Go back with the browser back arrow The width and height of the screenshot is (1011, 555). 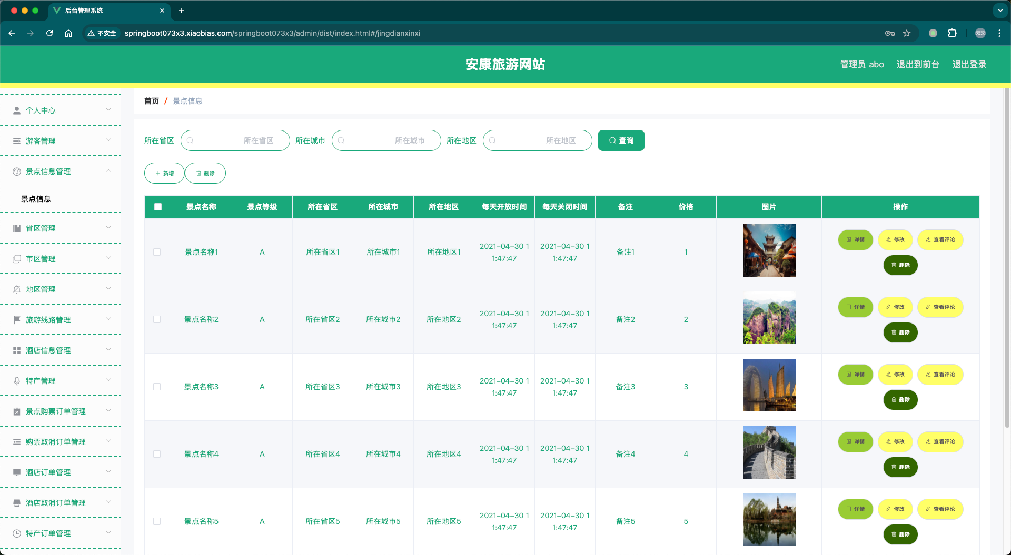click(12, 33)
